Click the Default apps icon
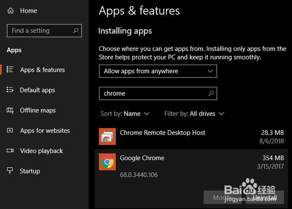 click(x=10, y=90)
